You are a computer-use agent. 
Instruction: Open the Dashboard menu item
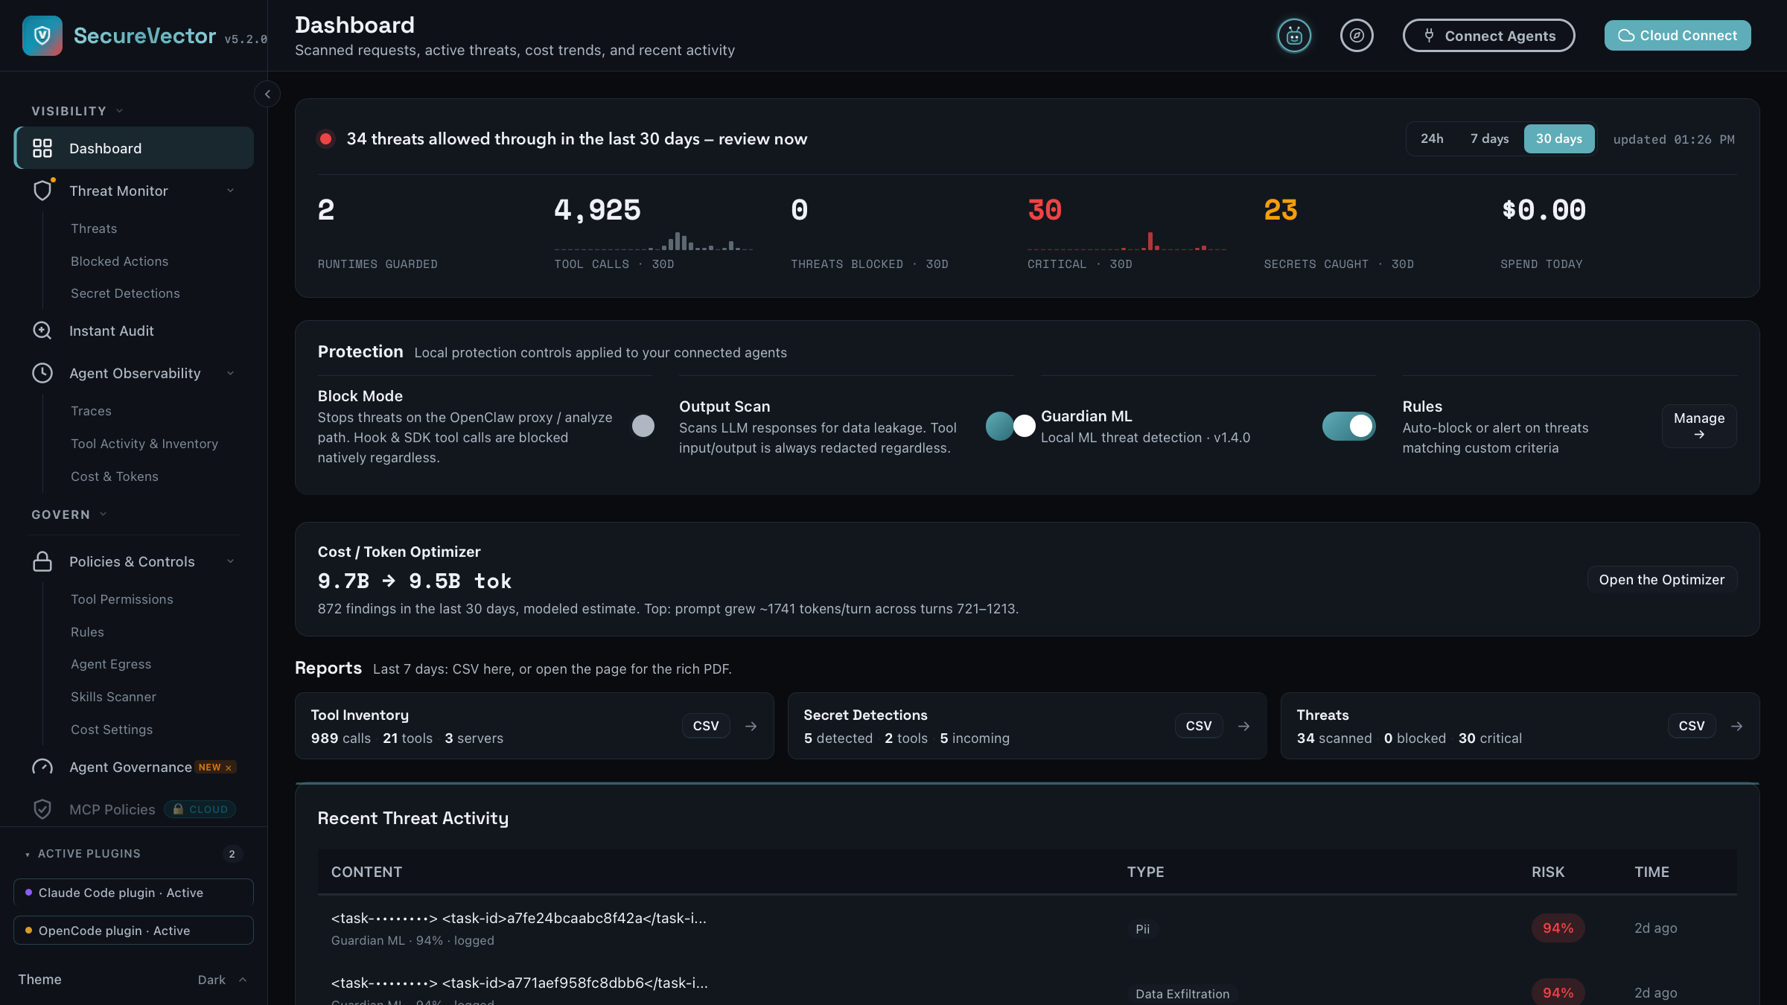(x=134, y=148)
